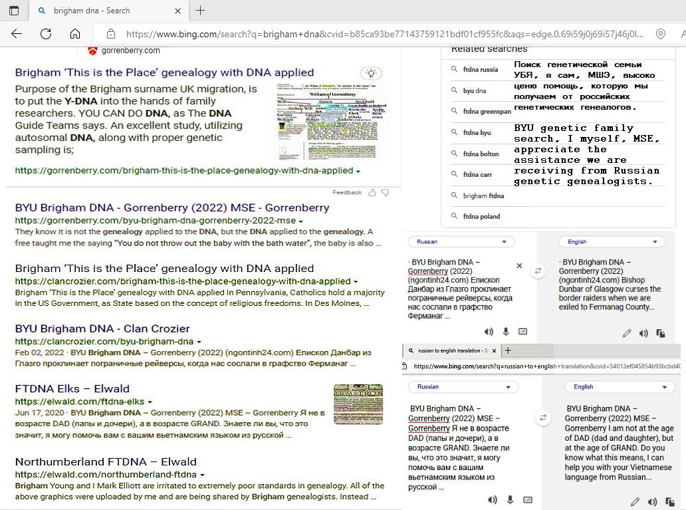Screen dimensions: 686x510
Task: Click the browser back arrow
Action: click(x=17, y=34)
